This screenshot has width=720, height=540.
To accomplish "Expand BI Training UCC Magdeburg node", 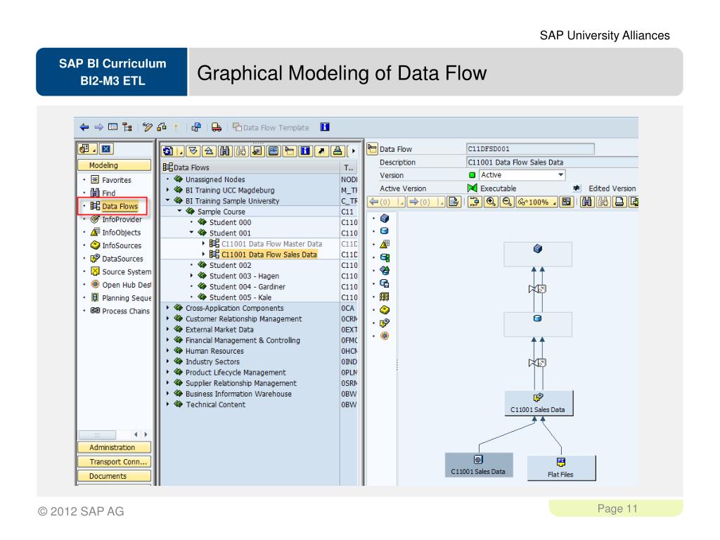I will 167,190.
